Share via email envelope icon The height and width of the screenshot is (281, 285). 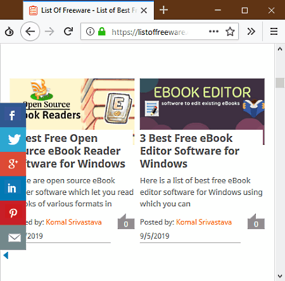(x=13, y=237)
